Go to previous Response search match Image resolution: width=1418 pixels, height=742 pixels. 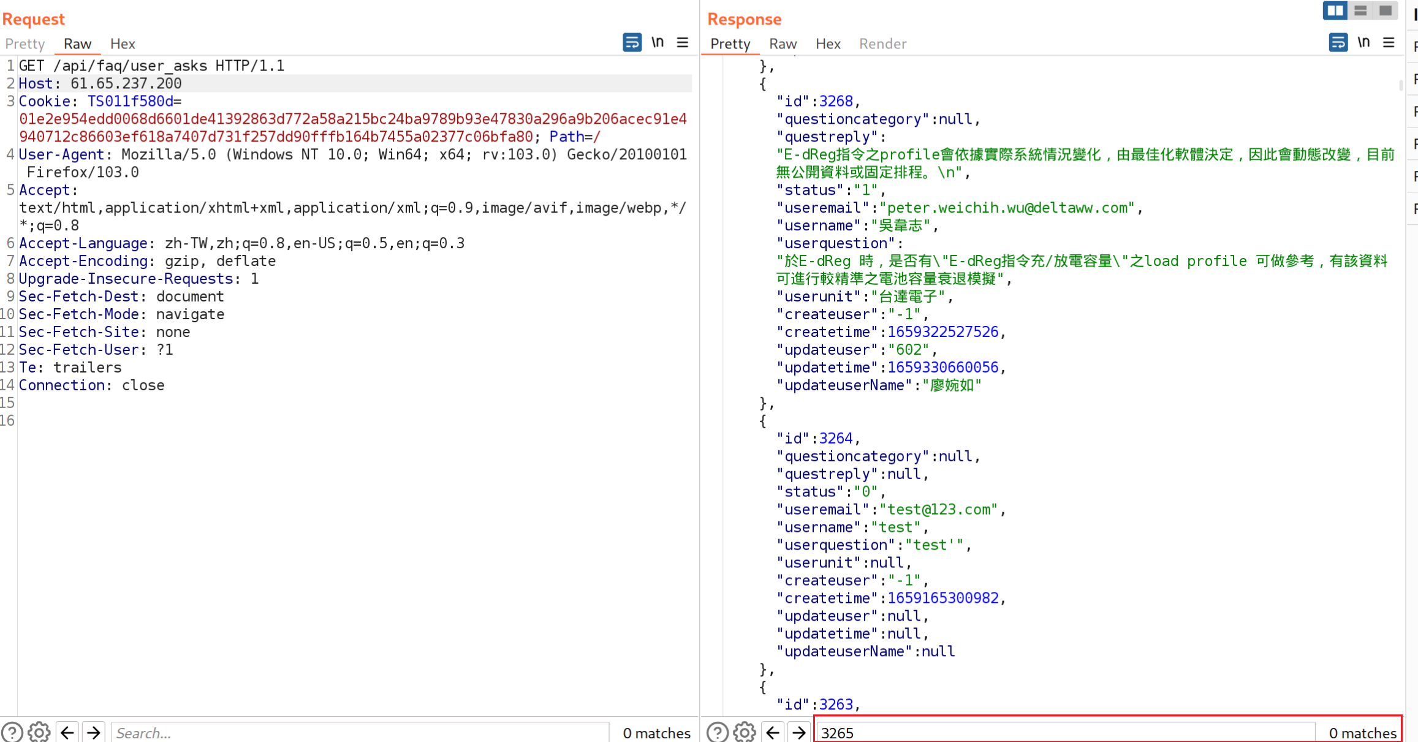pos(773,732)
